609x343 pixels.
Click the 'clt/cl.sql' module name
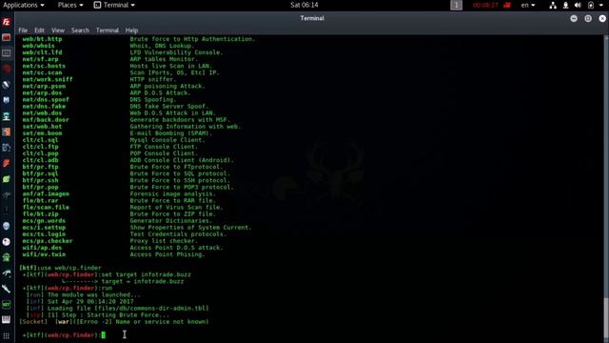tap(40, 140)
